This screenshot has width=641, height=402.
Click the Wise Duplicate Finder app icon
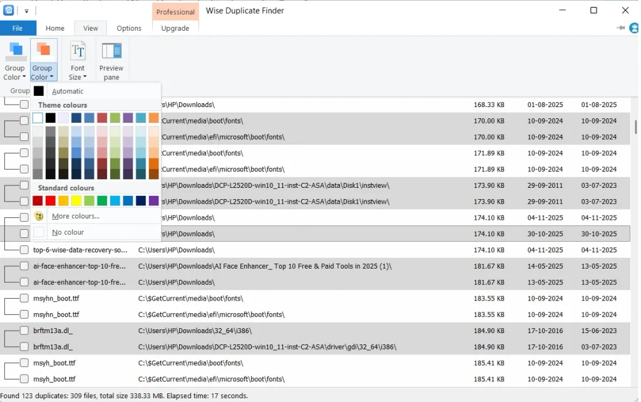tap(9, 10)
